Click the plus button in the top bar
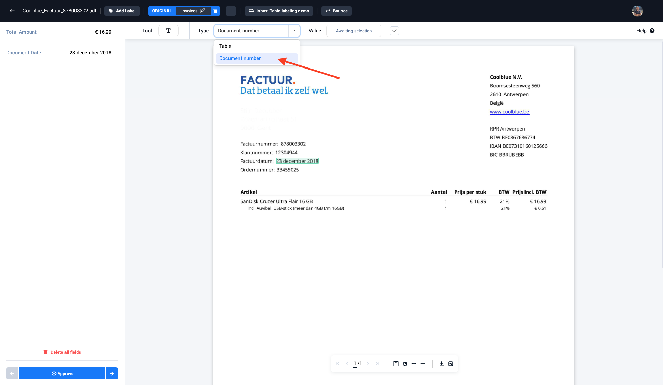Screen dimensions: 663x385 231,11
